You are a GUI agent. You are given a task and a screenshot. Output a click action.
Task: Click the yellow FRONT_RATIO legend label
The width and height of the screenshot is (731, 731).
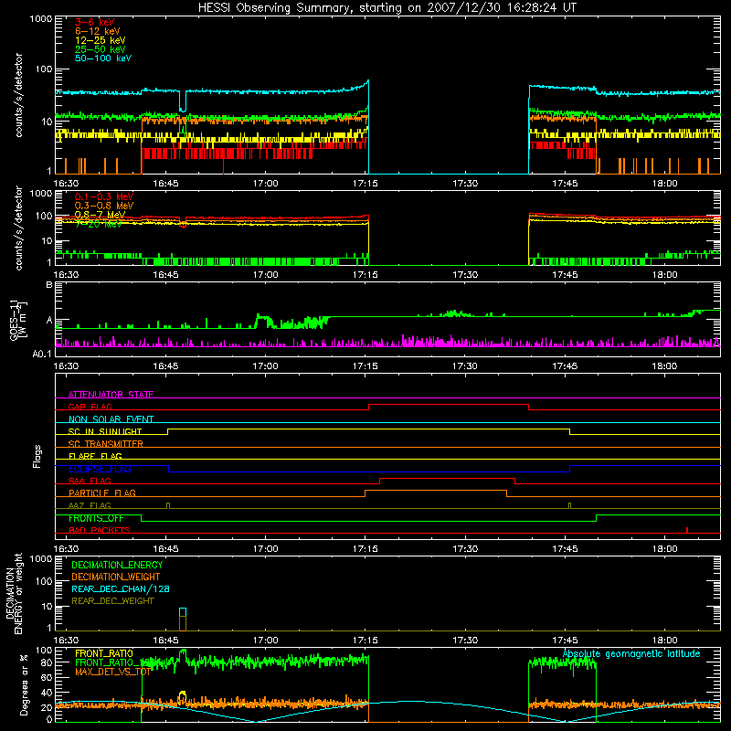(104, 653)
